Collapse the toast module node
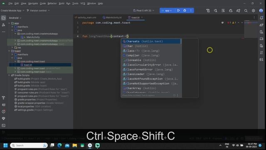The image size is (266, 150). coord(9,51)
